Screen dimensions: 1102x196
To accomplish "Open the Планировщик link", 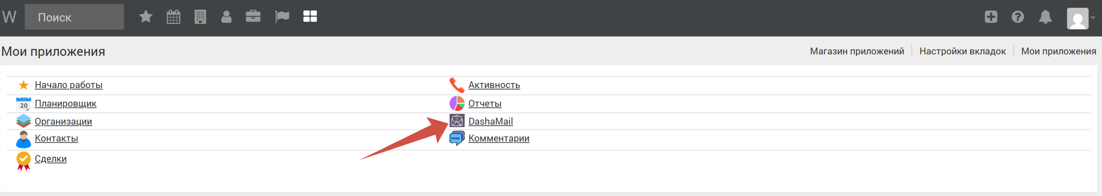I will [x=65, y=104].
